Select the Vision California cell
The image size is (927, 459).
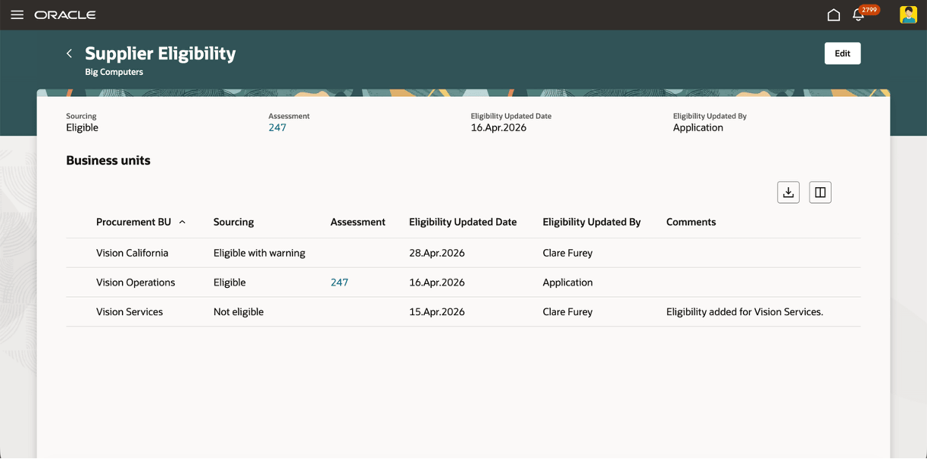(133, 253)
